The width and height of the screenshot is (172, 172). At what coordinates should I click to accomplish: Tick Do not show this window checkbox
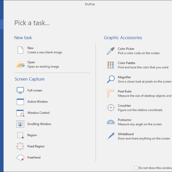(136, 168)
